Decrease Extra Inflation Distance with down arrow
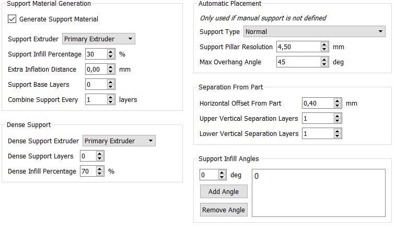 point(110,72)
